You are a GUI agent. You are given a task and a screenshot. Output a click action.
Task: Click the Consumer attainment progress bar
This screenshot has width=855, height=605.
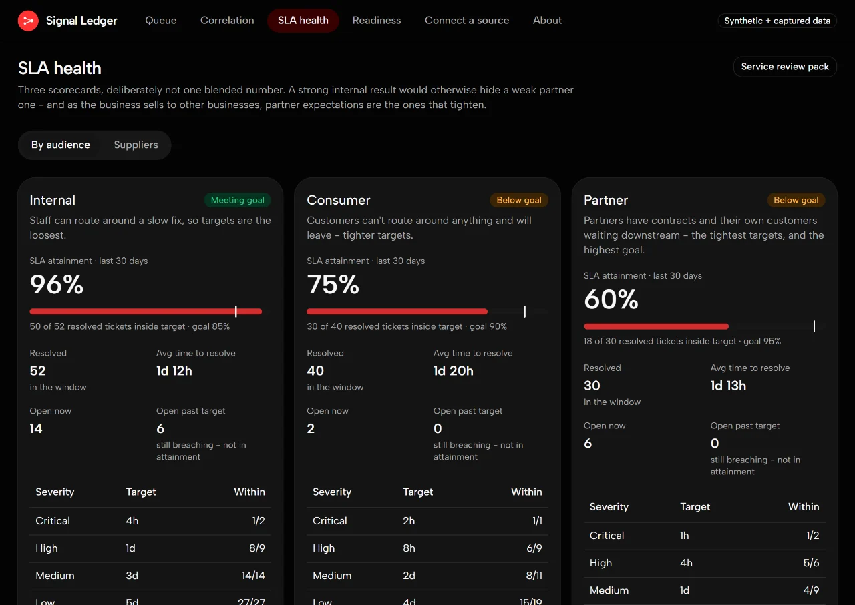[x=427, y=312]
